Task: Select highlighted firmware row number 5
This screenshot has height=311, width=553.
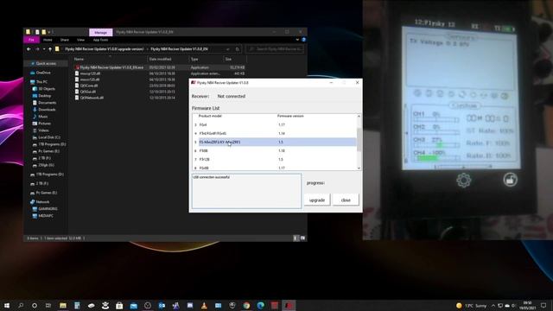Action: [275, 142]
